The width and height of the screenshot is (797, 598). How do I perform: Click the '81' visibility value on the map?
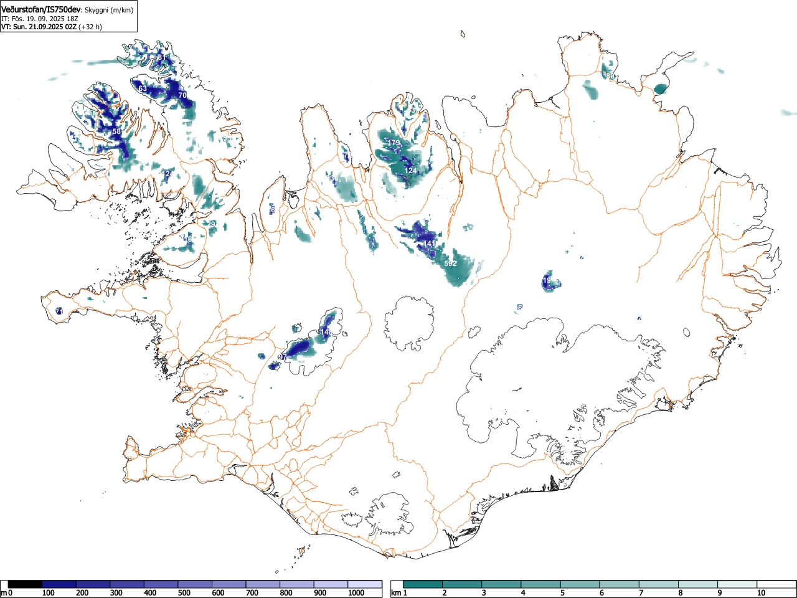tap(162, 57)
